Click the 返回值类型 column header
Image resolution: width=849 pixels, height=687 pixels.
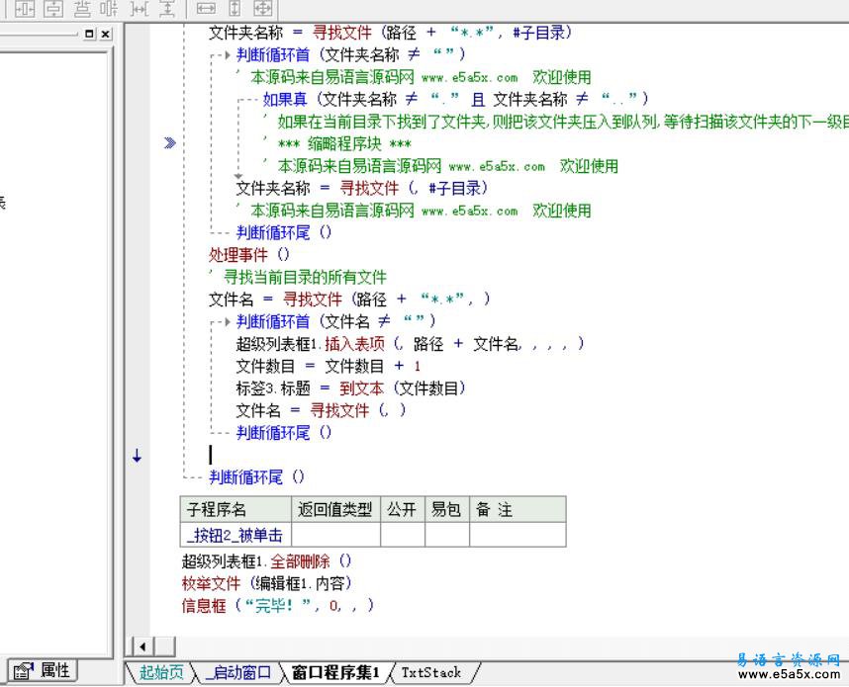tap(336, 509)
